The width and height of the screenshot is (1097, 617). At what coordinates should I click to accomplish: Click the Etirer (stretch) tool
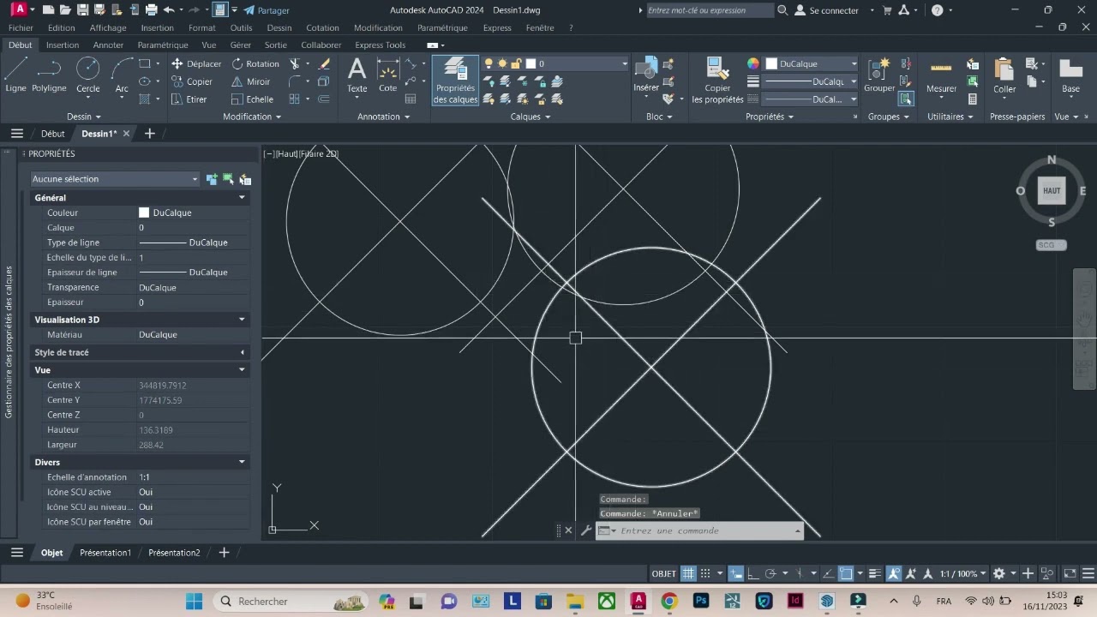coord(189,99)
